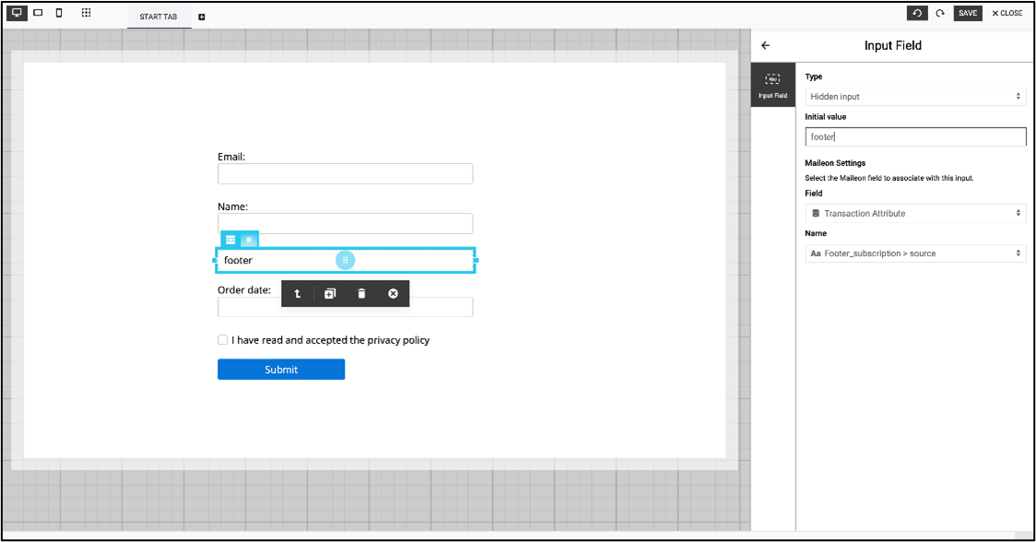Go back using the panel arrow
Screen dimensions: 1036x542
pyautogui.click(x=765, y=45)
